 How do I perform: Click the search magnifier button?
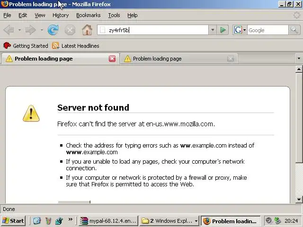click(x=294, y=30)
